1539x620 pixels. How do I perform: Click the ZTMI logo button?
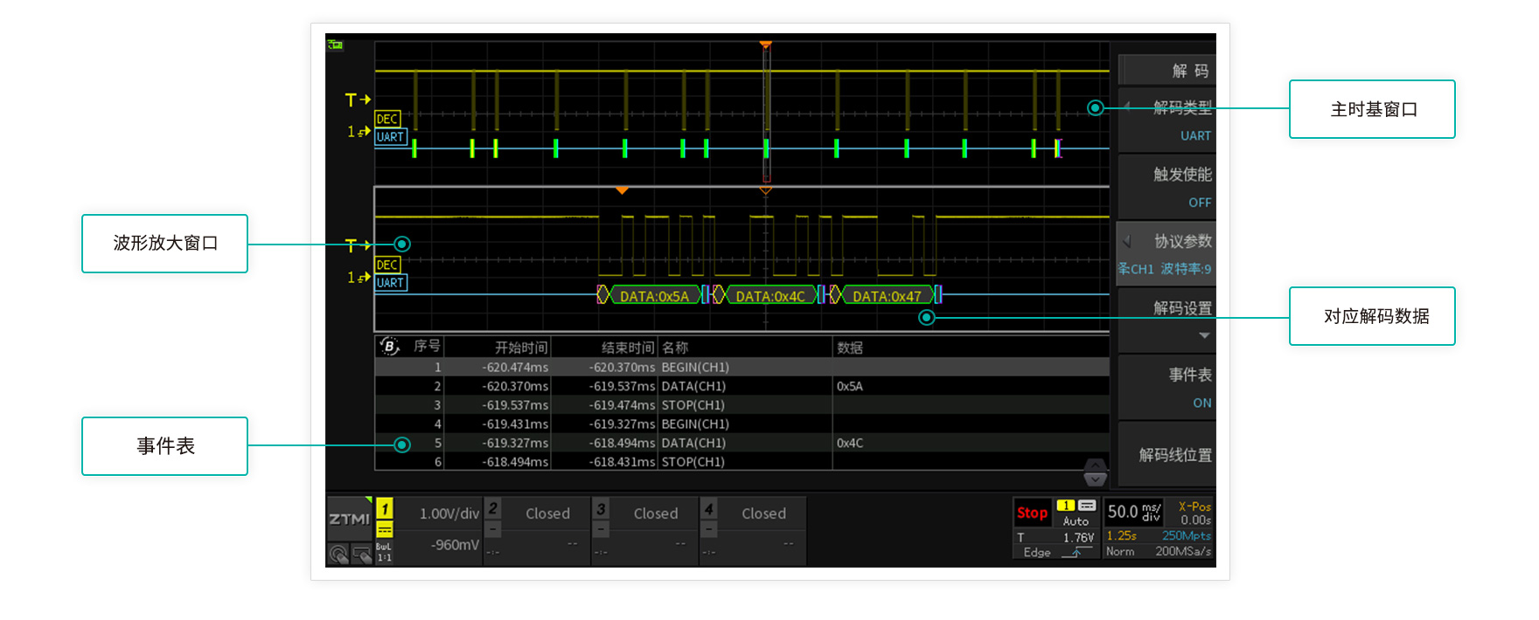[x=349, y=519]
